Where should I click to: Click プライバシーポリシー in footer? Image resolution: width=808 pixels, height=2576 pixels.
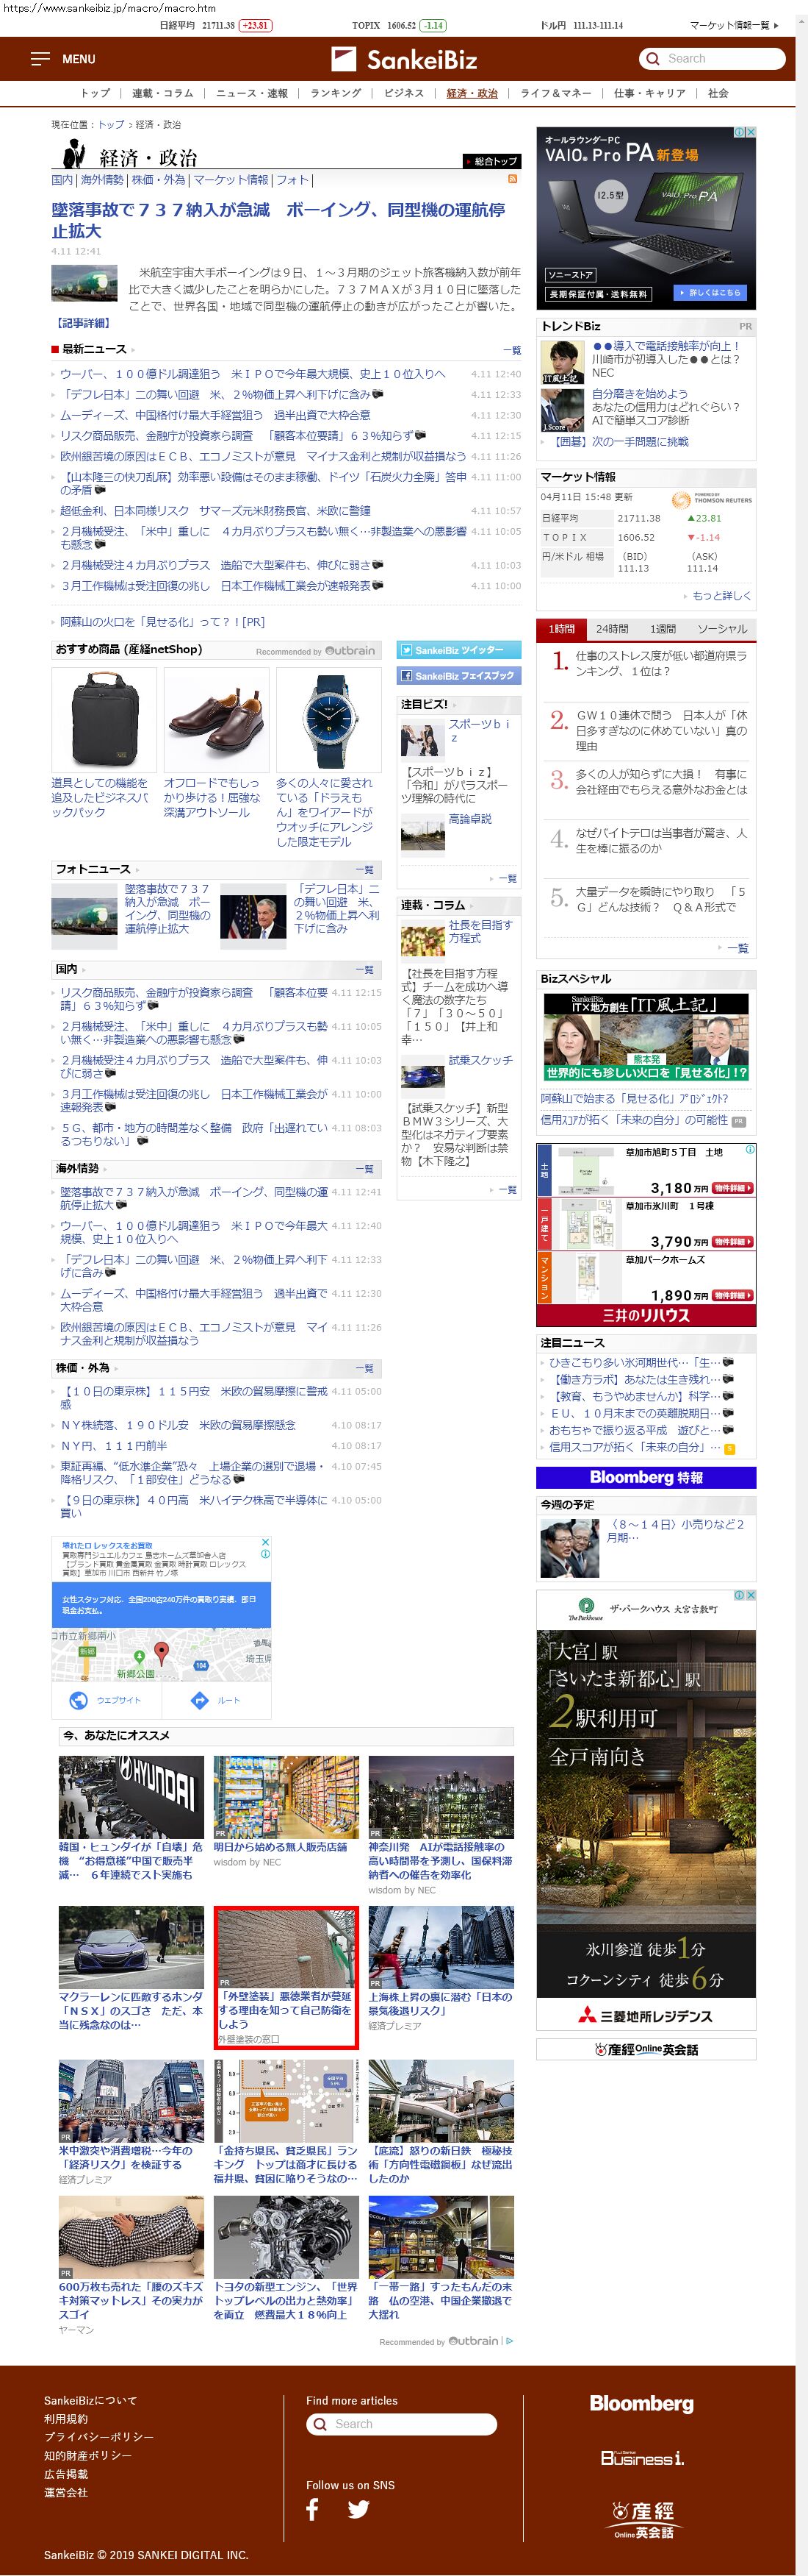99,2436
